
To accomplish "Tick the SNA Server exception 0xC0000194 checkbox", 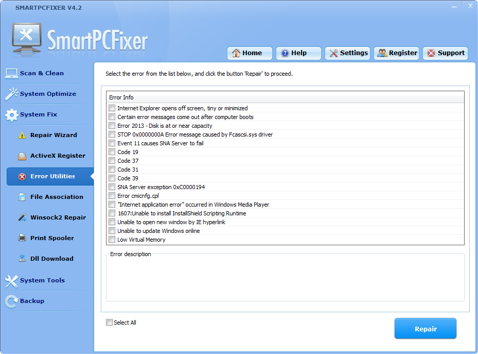I will [112, 187].
